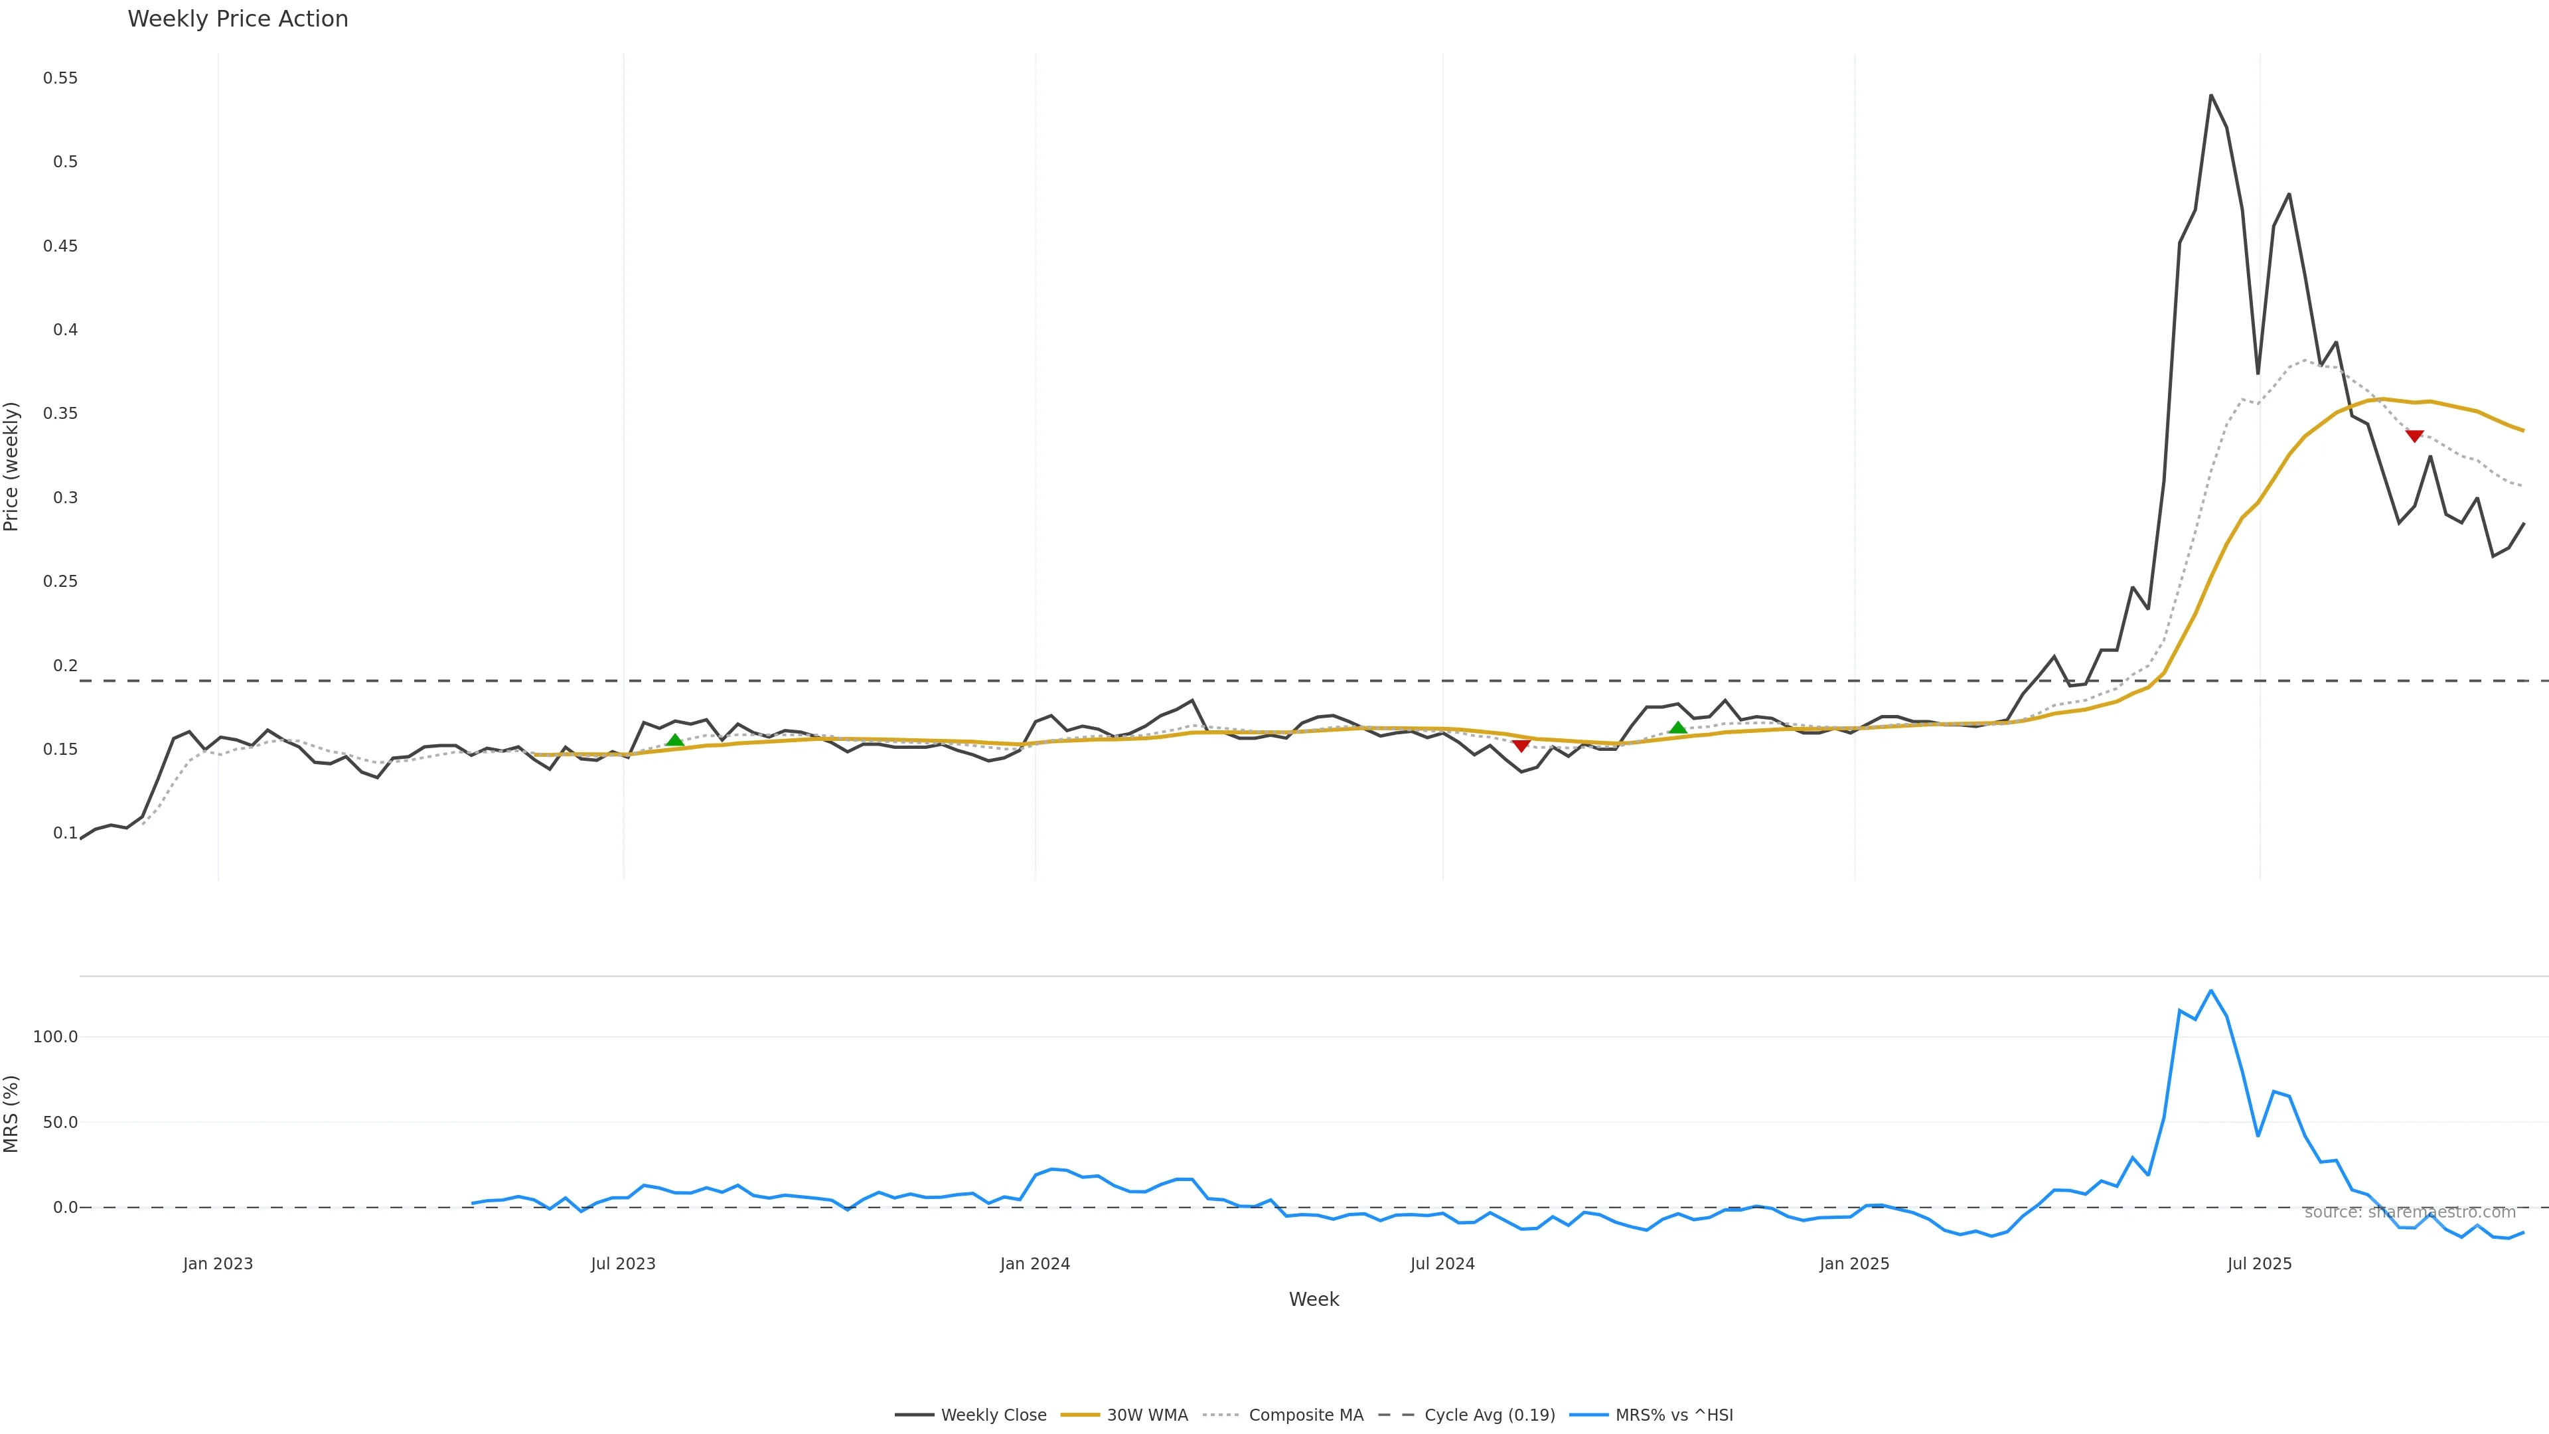This screenshot has width=2549, height=1434.
Task: Click the green up-triangle marker near Oct 2024
Action: click(1677, 728)
